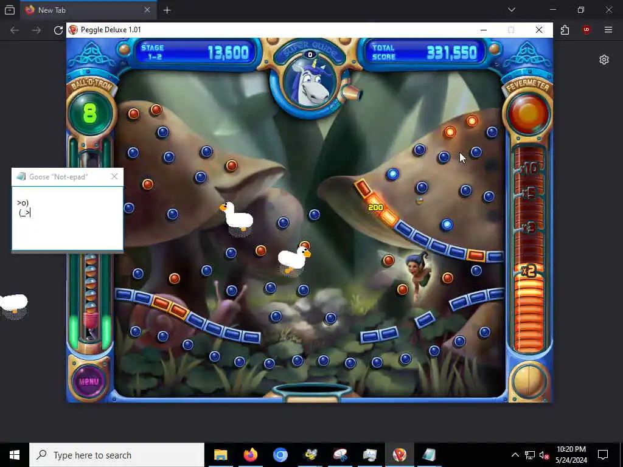Minimize the Peggle Deluxe window

click(484, 30)
